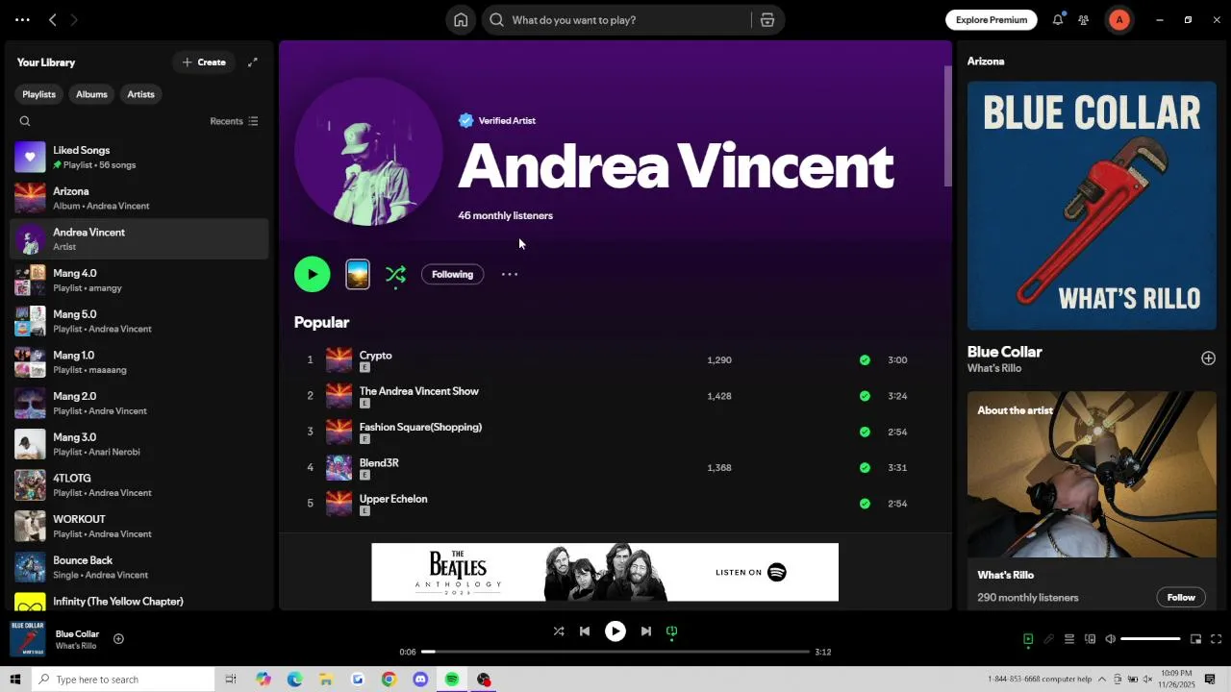1231x692 pixels.
Task: Open more options for Andrea Vincent
Action: pos(510,275)
